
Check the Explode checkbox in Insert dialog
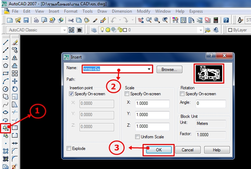coord(69,149)
